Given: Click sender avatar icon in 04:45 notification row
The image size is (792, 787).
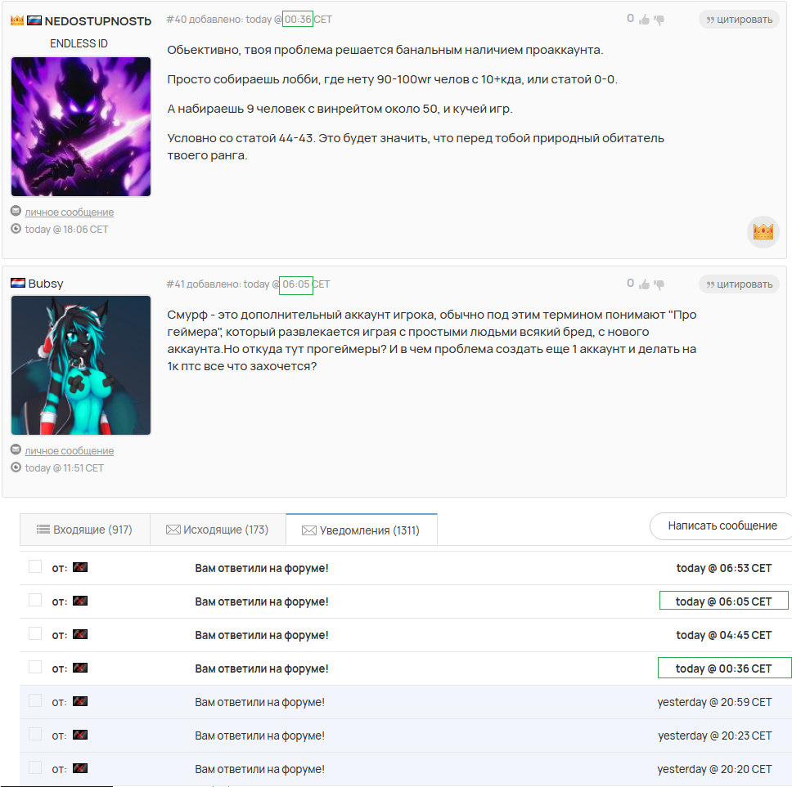Looking at the screenshot, I should pos(80,634).
